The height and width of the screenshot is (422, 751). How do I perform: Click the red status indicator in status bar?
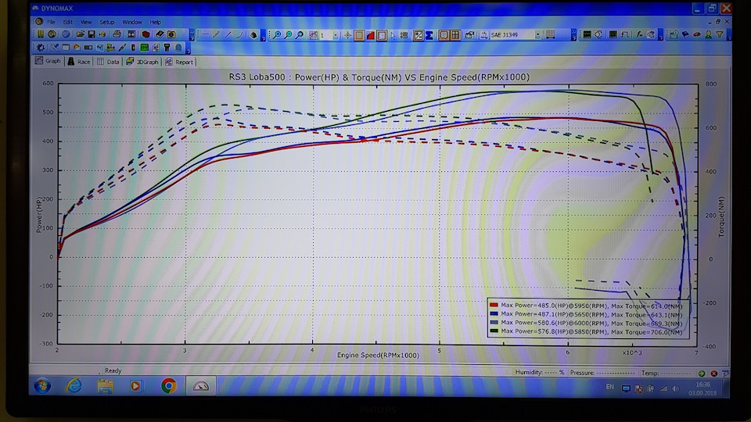click(x=713, y=374)
